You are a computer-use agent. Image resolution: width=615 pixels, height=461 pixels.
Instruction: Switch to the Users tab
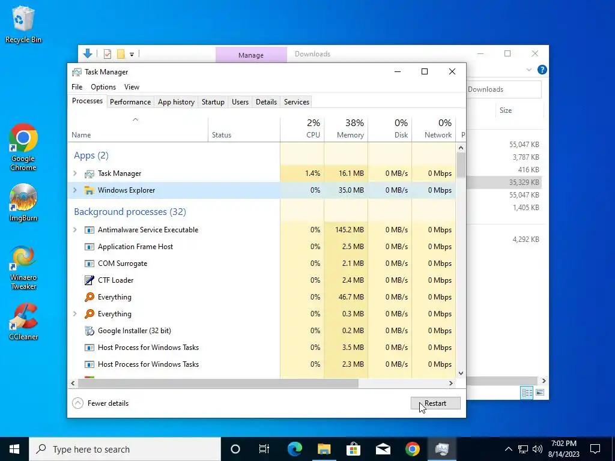[x=240, y=102]
